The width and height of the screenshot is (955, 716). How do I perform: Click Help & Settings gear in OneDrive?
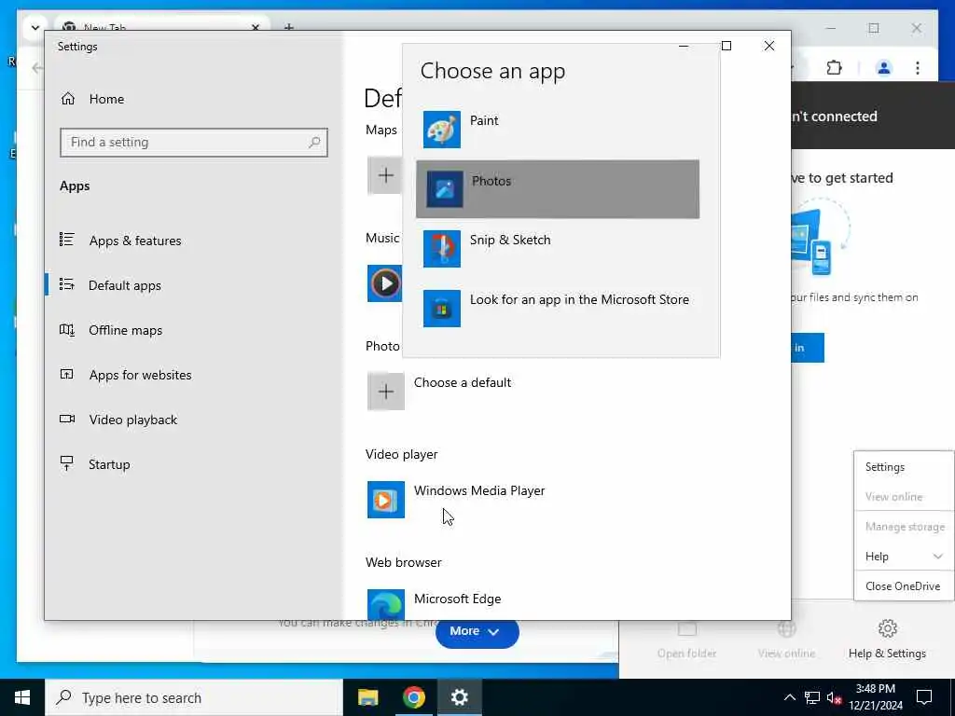(x=888, y=628)
